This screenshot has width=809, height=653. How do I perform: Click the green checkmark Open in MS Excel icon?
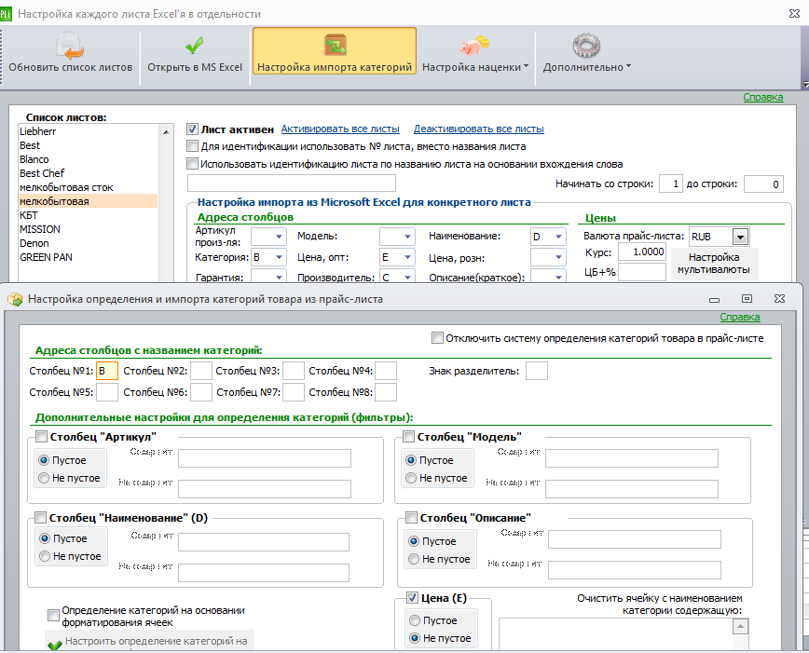(x=195, y=46)
